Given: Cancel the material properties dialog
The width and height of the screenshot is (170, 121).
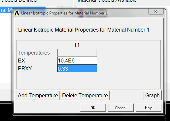Looking at the screenshot, I should pyautogui.click(x=121, y=108).
